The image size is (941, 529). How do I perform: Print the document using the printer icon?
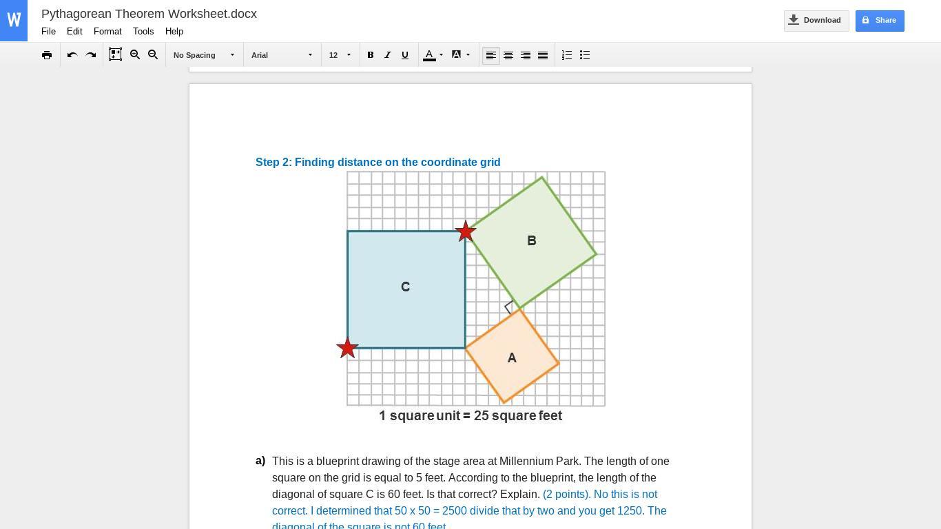47,55
